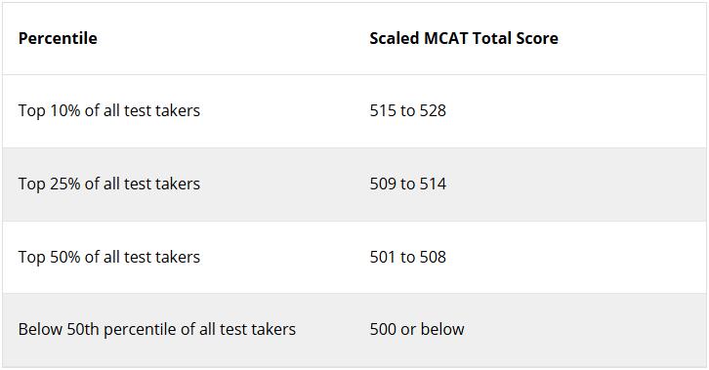Click the '500 or below' score cell
The width and height of the screenshot is (709, 370).
[x=417, y=329]
